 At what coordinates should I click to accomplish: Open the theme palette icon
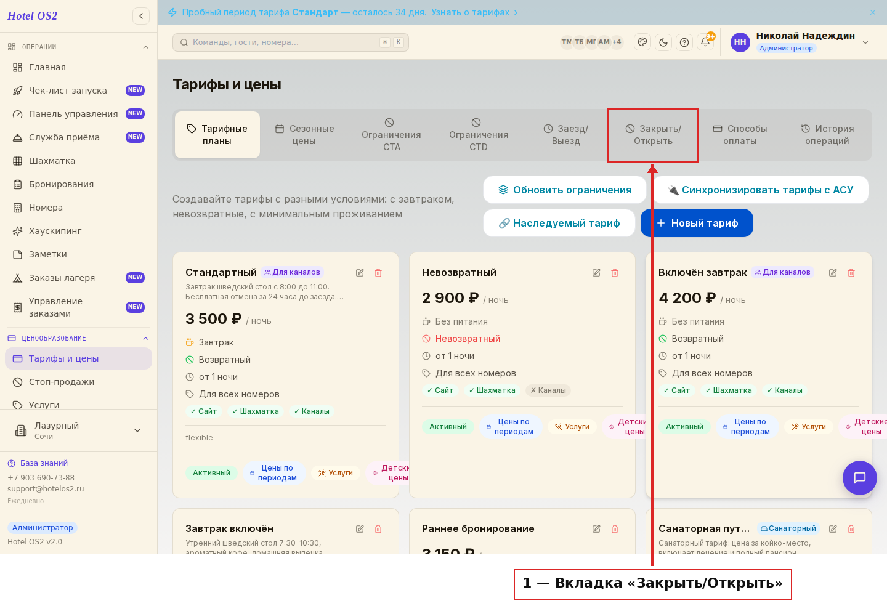coord(642,42)
